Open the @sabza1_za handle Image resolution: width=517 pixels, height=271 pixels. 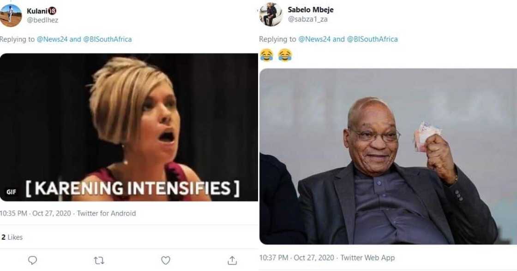(x=307, y=19)
